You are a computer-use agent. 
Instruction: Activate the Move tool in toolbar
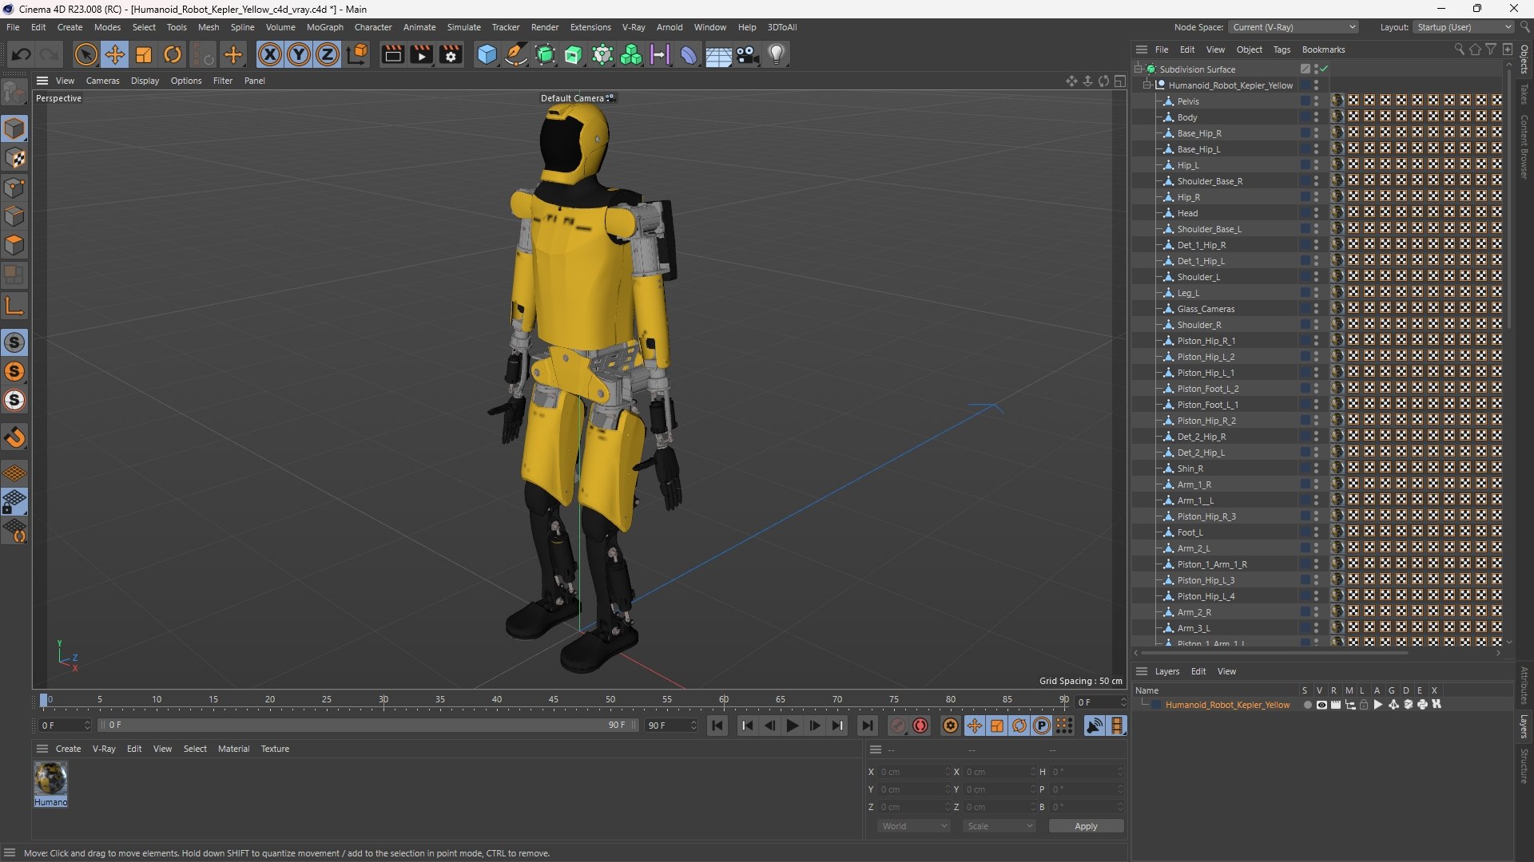click(115, 54)
